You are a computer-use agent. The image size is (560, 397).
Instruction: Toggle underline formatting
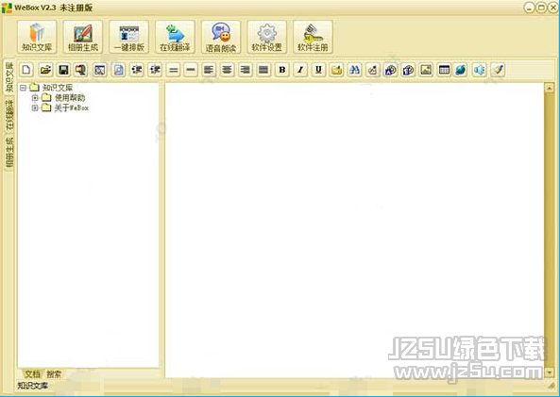point(318,70)
